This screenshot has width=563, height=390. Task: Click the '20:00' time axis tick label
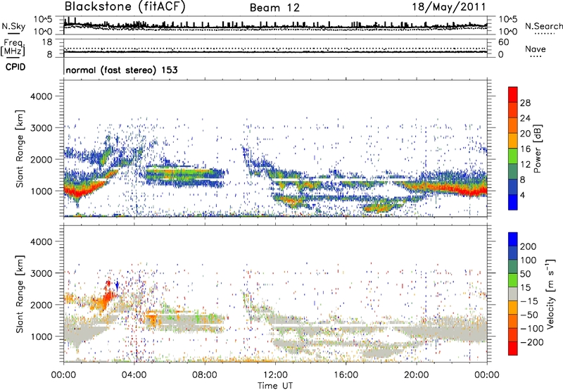tap(416, 375)
